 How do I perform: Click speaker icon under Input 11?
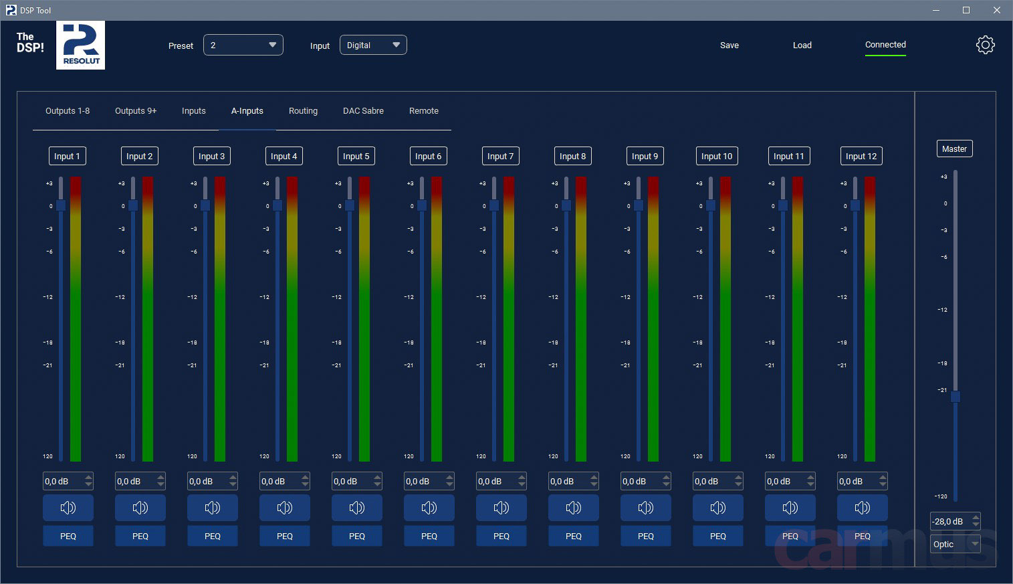click(790, 508)
